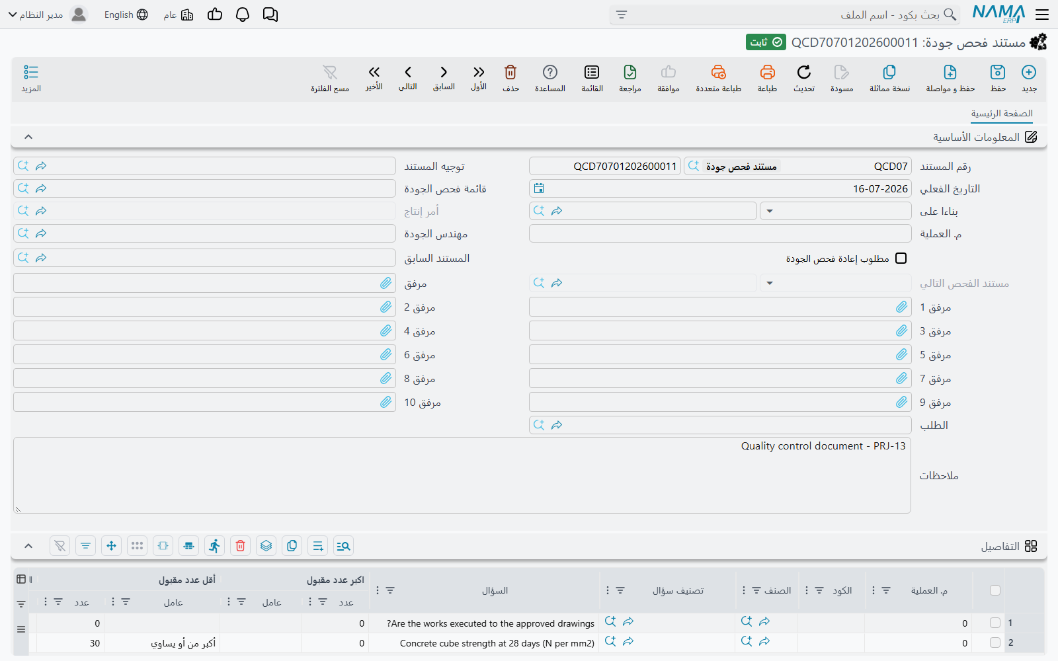Collapse the التفاصيل section
1058x661 pixels.
coord(28,546)
